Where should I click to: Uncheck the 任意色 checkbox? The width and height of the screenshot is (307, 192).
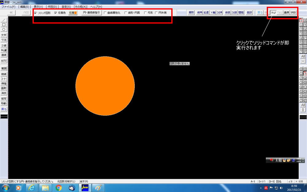click(x=56, y=13)
